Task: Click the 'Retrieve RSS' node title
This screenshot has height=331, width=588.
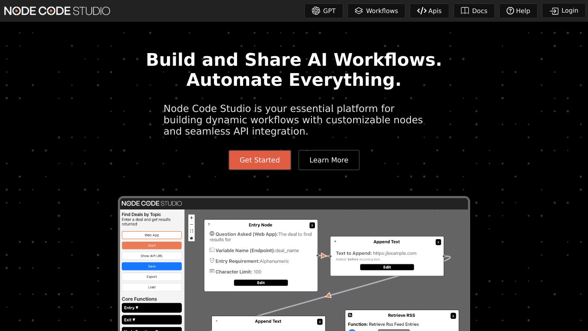Action: click(x=401, y=315)
